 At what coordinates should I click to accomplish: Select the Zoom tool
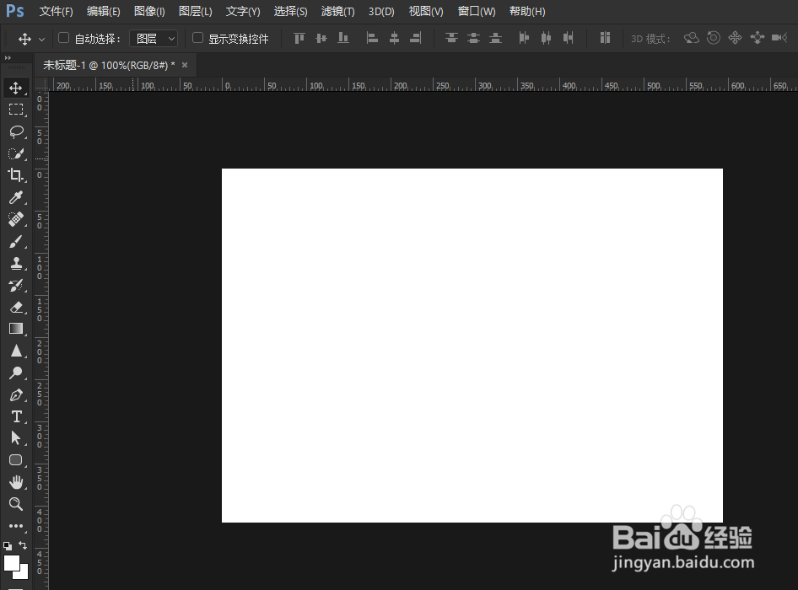(16, 503)
